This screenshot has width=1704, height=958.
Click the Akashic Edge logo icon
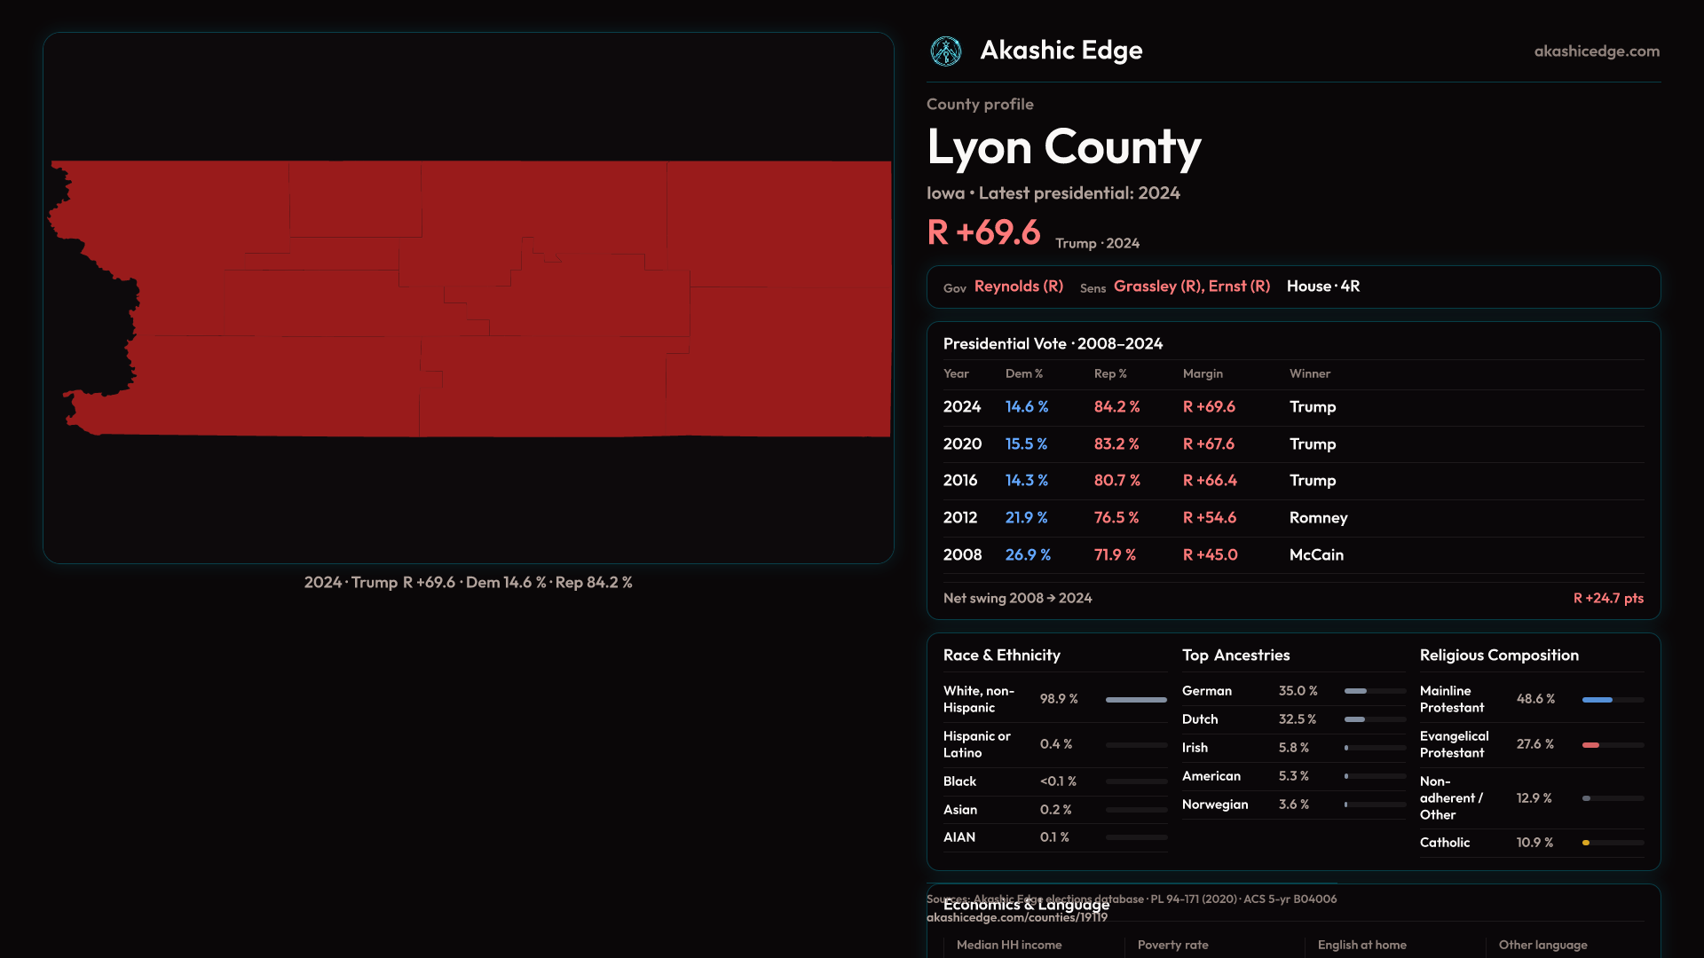[945, 51]
